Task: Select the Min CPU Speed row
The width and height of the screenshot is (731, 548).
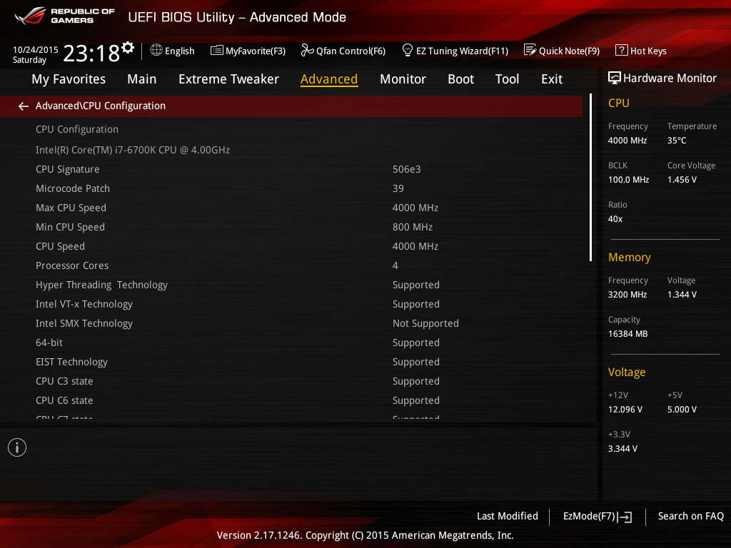Action: tap(291, 227)
